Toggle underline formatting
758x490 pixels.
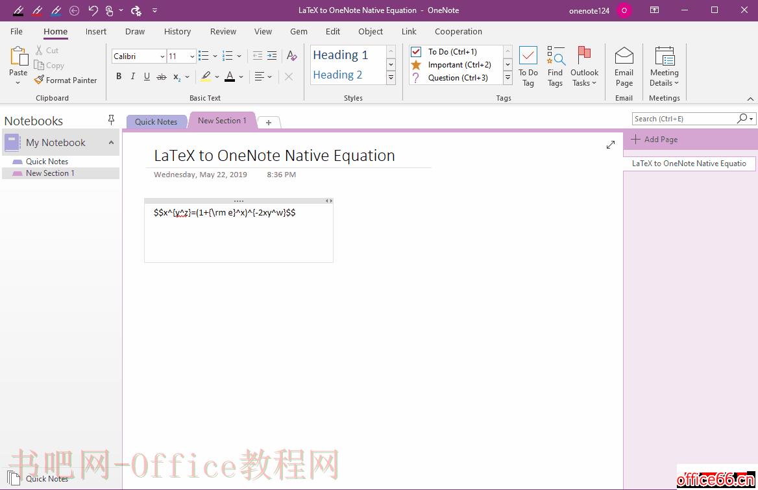tap(147, 77)
